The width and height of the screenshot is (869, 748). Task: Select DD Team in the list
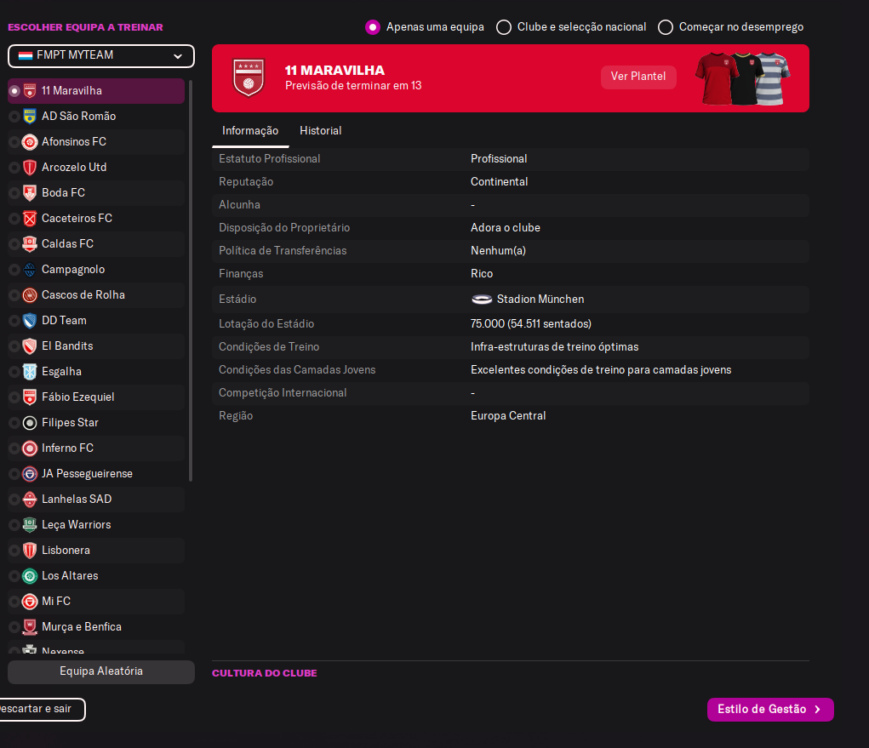[65, 320]
